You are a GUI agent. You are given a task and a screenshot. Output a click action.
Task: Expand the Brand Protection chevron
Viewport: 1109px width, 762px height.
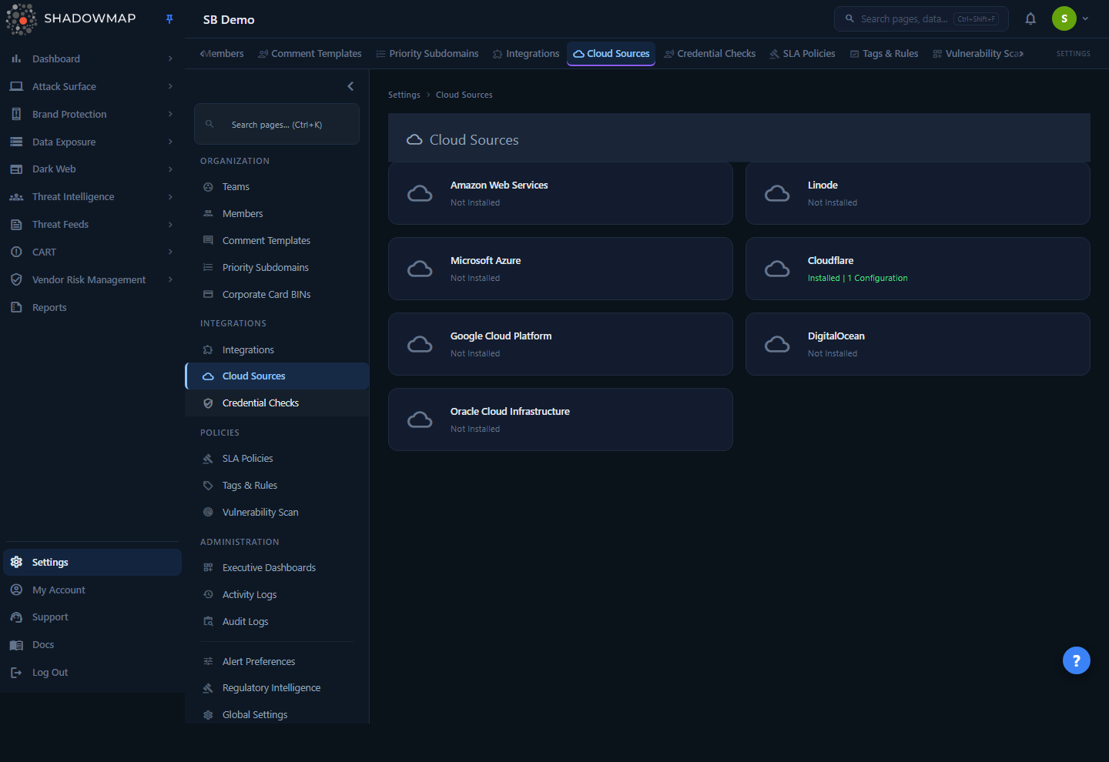tap(170, 114)
